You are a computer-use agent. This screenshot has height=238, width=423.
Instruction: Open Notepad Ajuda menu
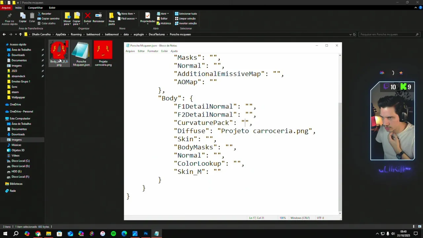click(174, 51)
